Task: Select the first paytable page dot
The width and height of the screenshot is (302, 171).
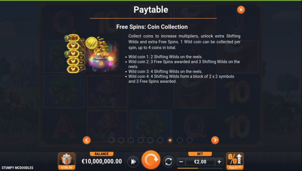Action: coord(112,140)
